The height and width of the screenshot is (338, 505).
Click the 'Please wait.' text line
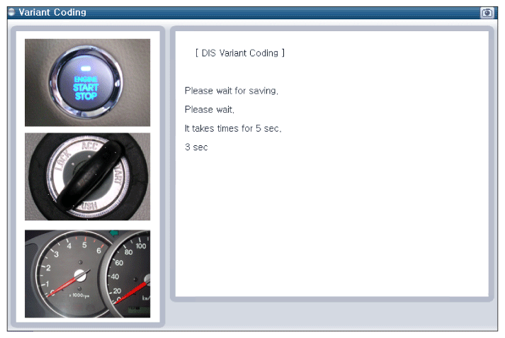tap(210, 110)
